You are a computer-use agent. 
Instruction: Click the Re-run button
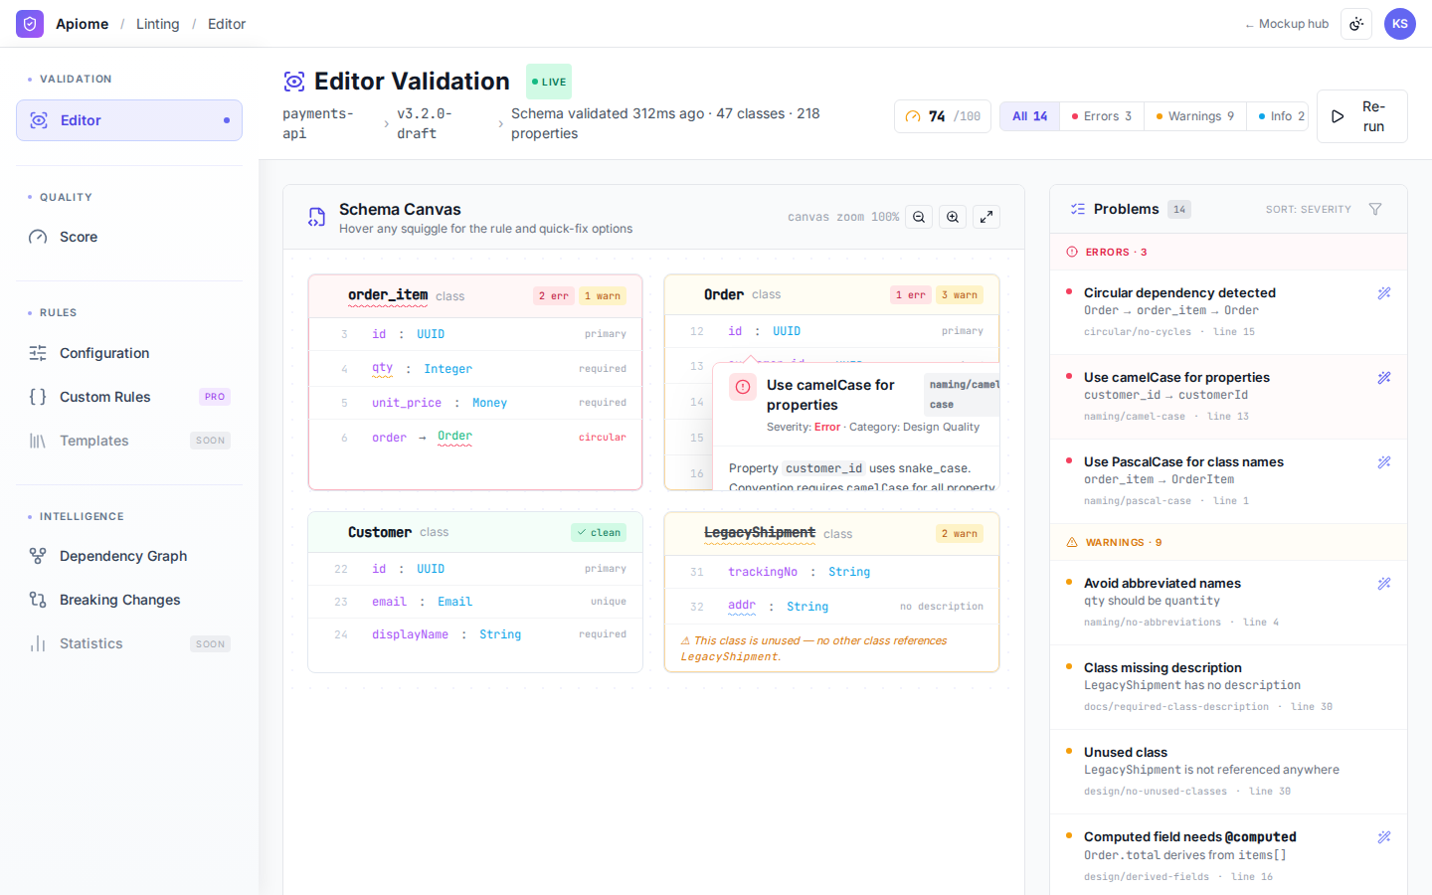[1362, 116]
